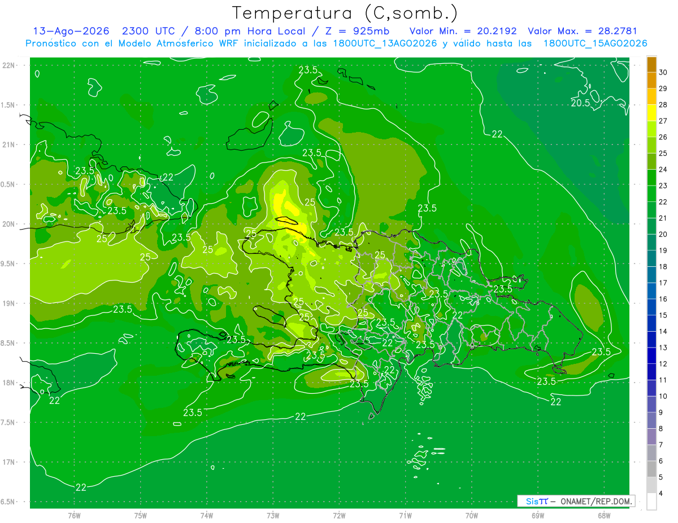Image resolution: width=678 pixels, height=523 pixels.
Task: Click the 18N latitude label
Action: pyautogui.click(x=8, y=383)
